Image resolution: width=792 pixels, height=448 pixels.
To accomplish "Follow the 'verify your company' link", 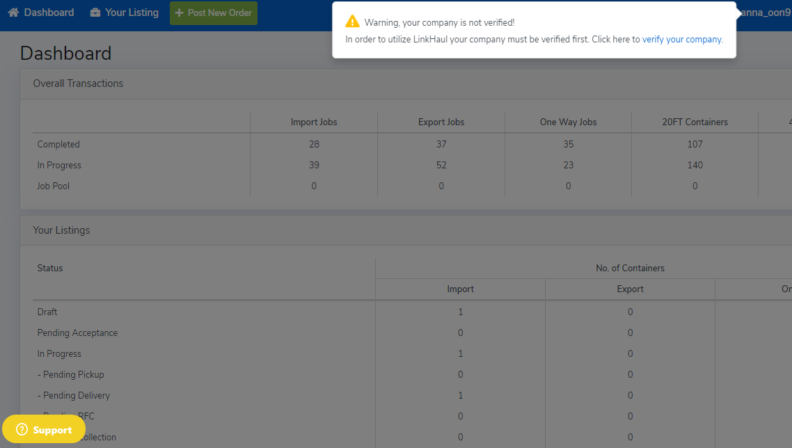I will point(682,40).
